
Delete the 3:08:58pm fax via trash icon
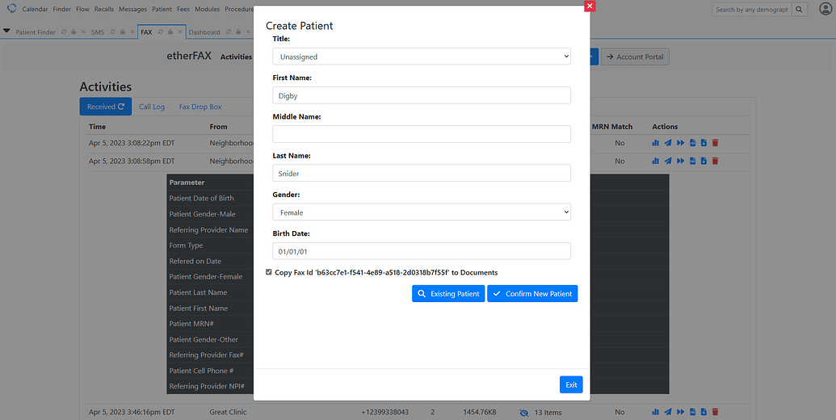[x=716, y=161]
